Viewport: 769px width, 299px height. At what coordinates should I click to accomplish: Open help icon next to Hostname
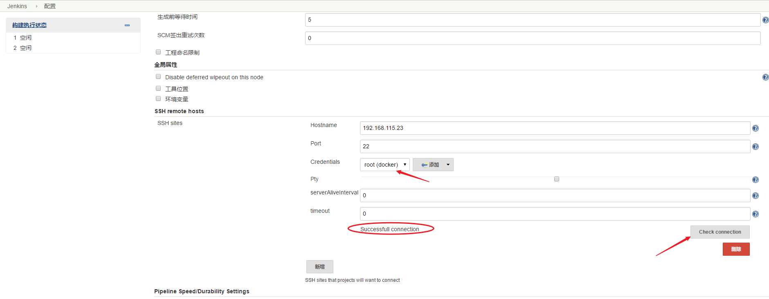[x=756, y=128]
